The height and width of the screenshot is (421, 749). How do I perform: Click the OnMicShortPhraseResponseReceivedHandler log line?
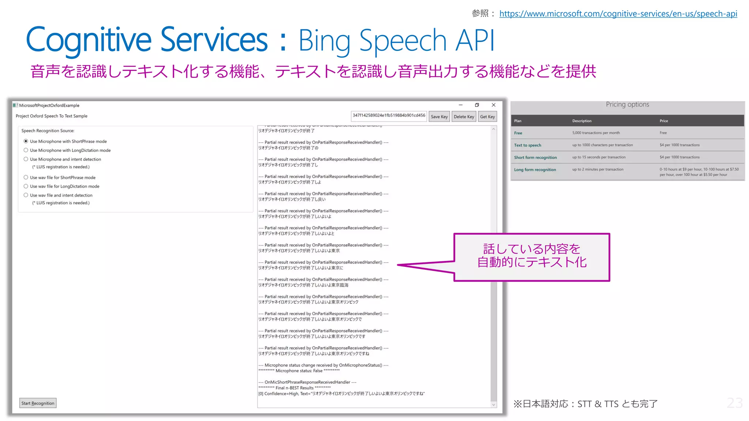tap(307, 382)
